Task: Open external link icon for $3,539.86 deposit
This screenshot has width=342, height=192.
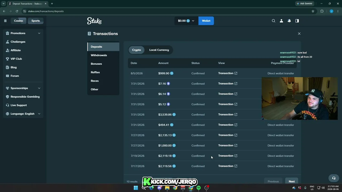Action: [x=236, y=114]
